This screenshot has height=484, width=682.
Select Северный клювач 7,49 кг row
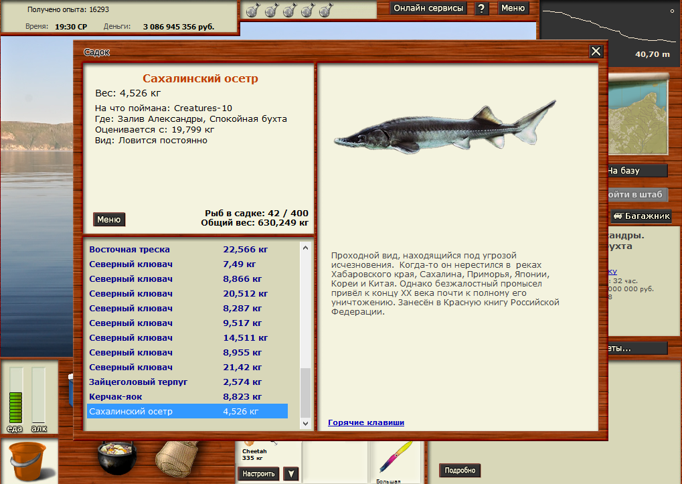[x=187, y=264]
